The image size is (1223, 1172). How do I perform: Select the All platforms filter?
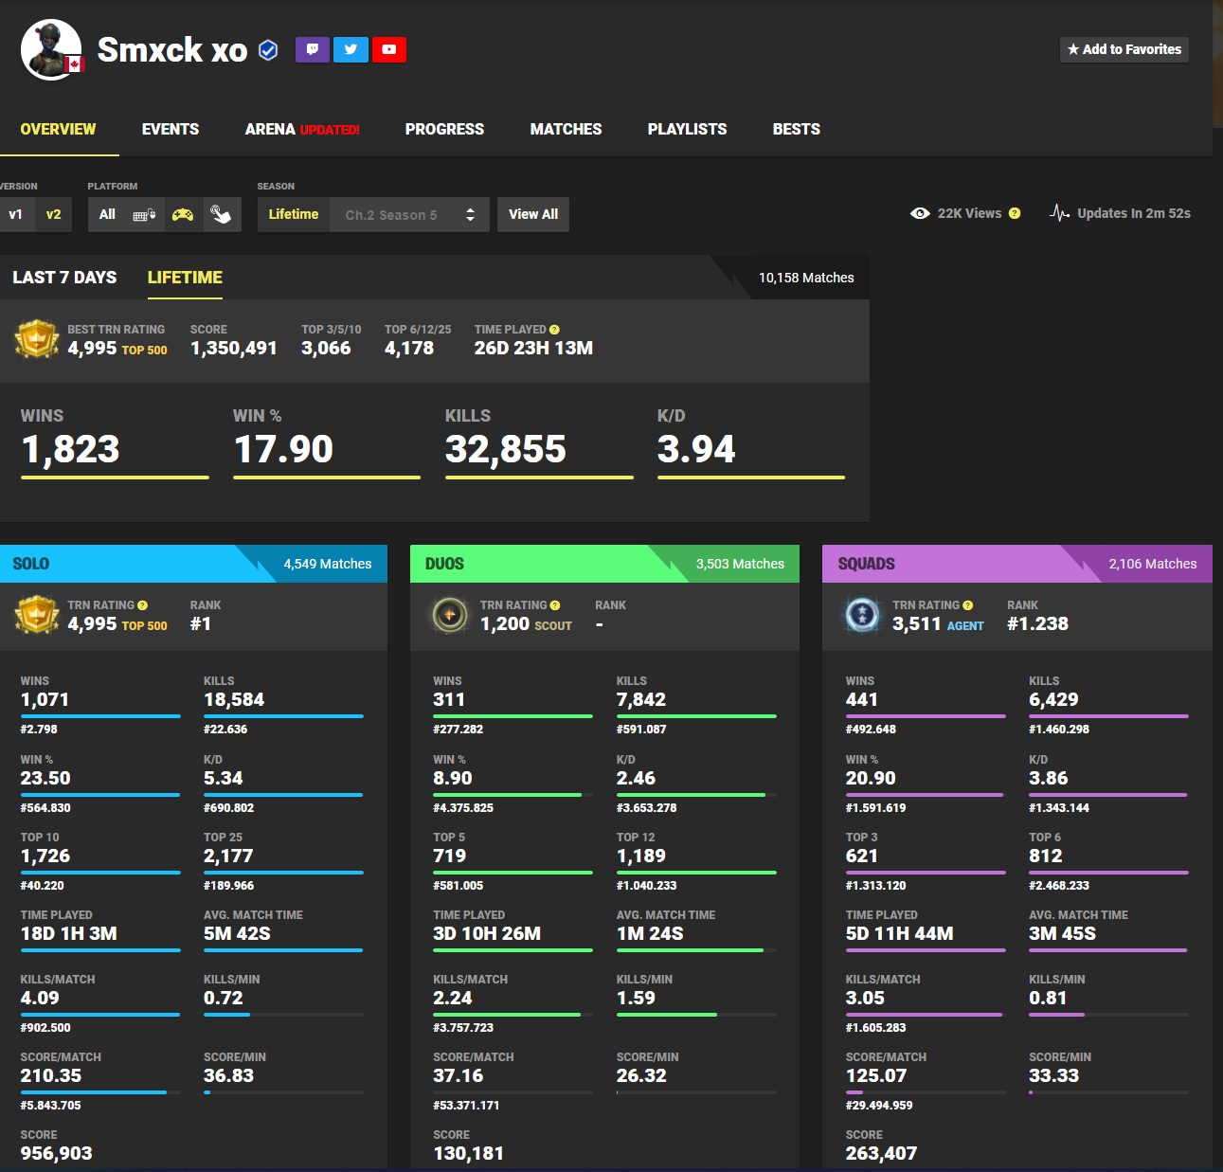107,215
